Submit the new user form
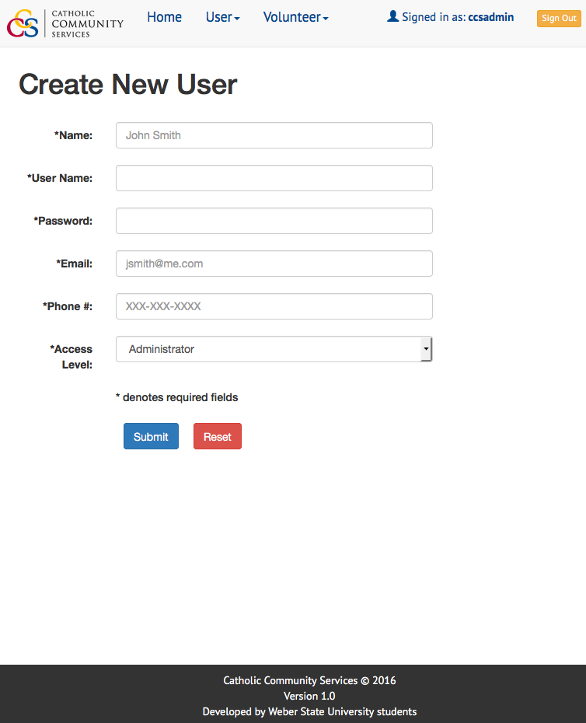The image size is (586, 723). pyautogui.click(x=151, y=436)
